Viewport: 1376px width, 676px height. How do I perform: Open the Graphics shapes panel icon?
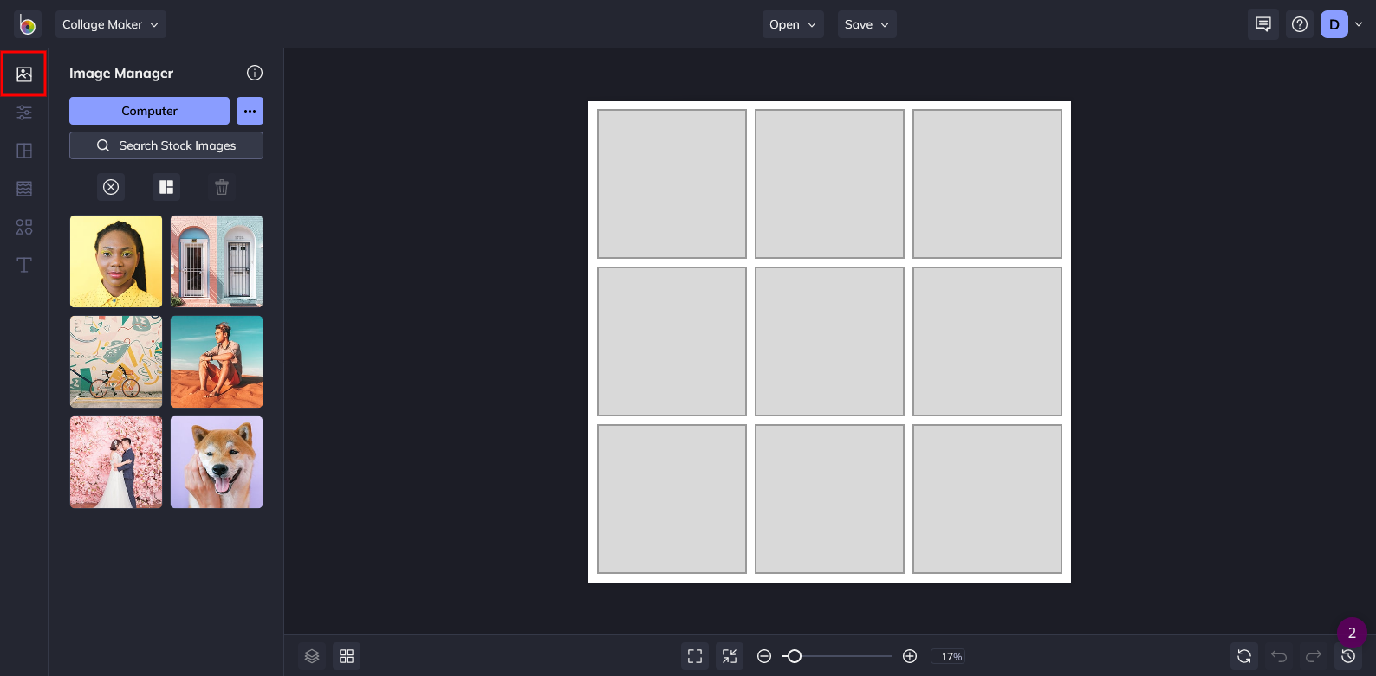pyautogui.click(x=24, y=227)
